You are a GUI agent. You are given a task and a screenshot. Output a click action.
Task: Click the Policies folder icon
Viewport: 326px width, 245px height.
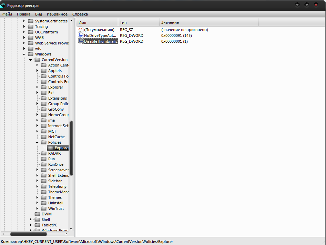(x=44, y=142)
